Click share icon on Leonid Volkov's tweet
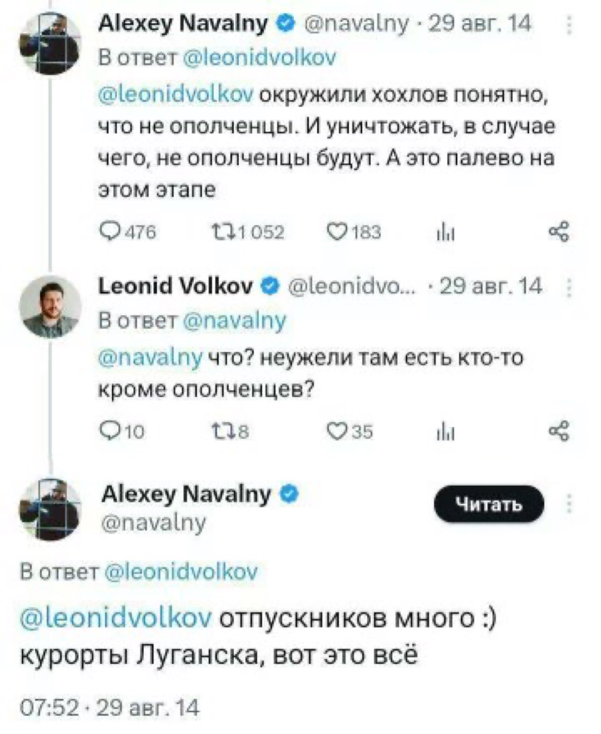Image resolution: width=601 pixels, height=734 pixels. click(x=559, y=432)
